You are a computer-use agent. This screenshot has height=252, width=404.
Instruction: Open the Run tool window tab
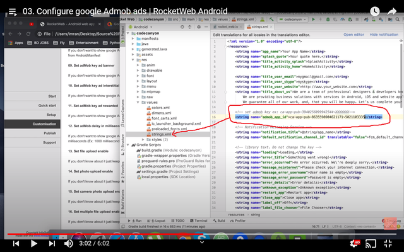click(x=134, y=220)
